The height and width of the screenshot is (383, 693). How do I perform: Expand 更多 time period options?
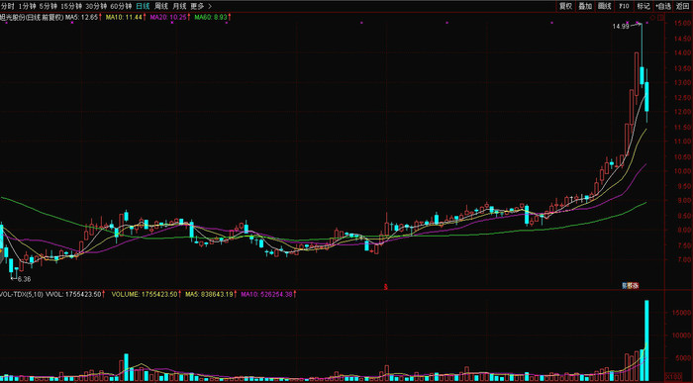[197, 6]
